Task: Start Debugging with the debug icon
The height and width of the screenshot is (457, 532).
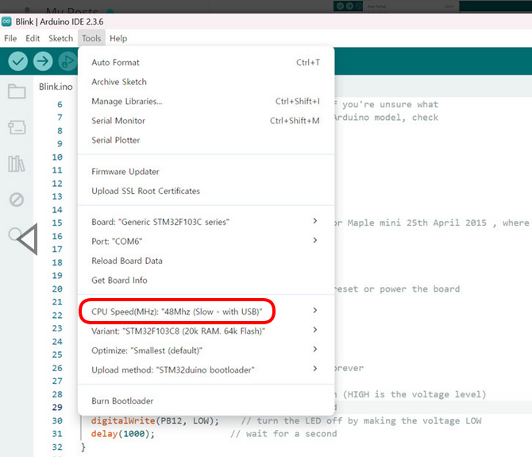Action: [67, 61]
